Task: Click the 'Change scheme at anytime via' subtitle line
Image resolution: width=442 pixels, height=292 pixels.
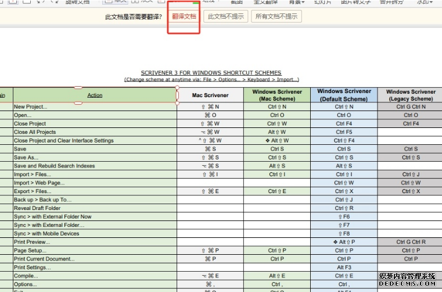Action: [x=211, y=80]
